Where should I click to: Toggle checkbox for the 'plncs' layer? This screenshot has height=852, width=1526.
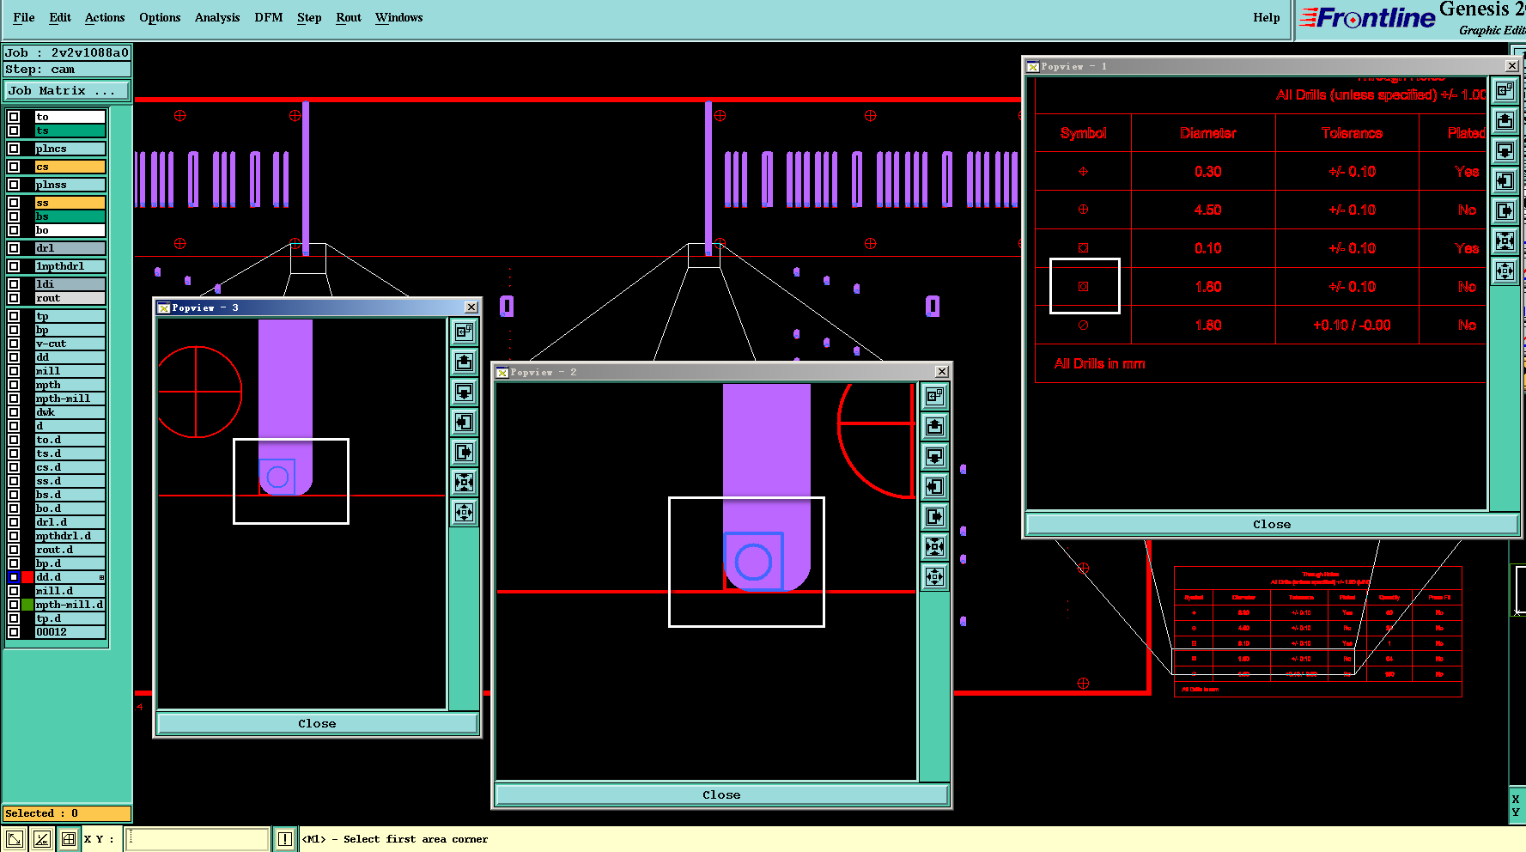[14, 149]
